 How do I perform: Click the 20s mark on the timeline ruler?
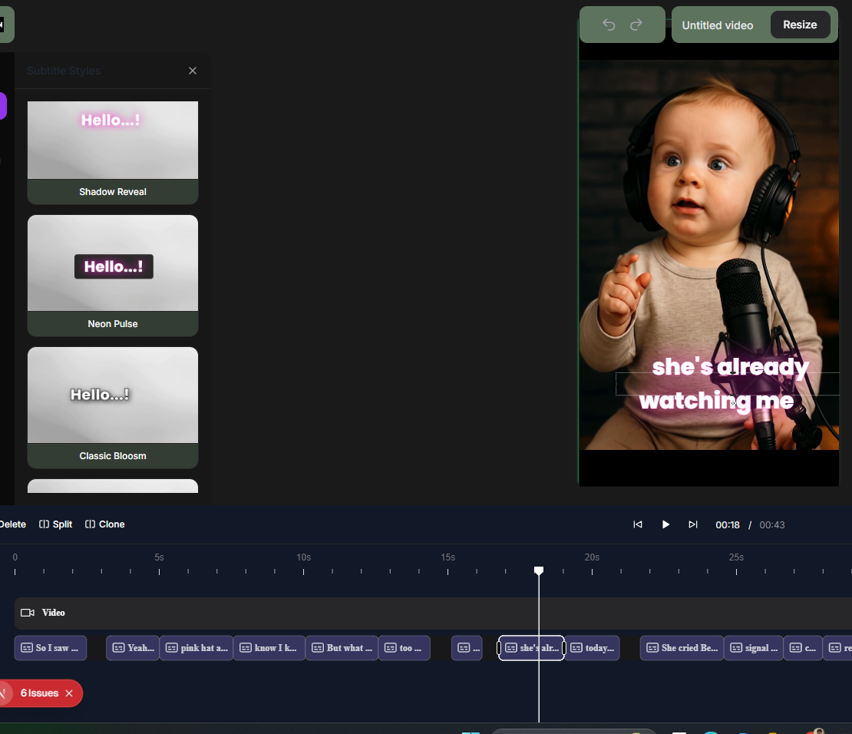coord(592,557)
